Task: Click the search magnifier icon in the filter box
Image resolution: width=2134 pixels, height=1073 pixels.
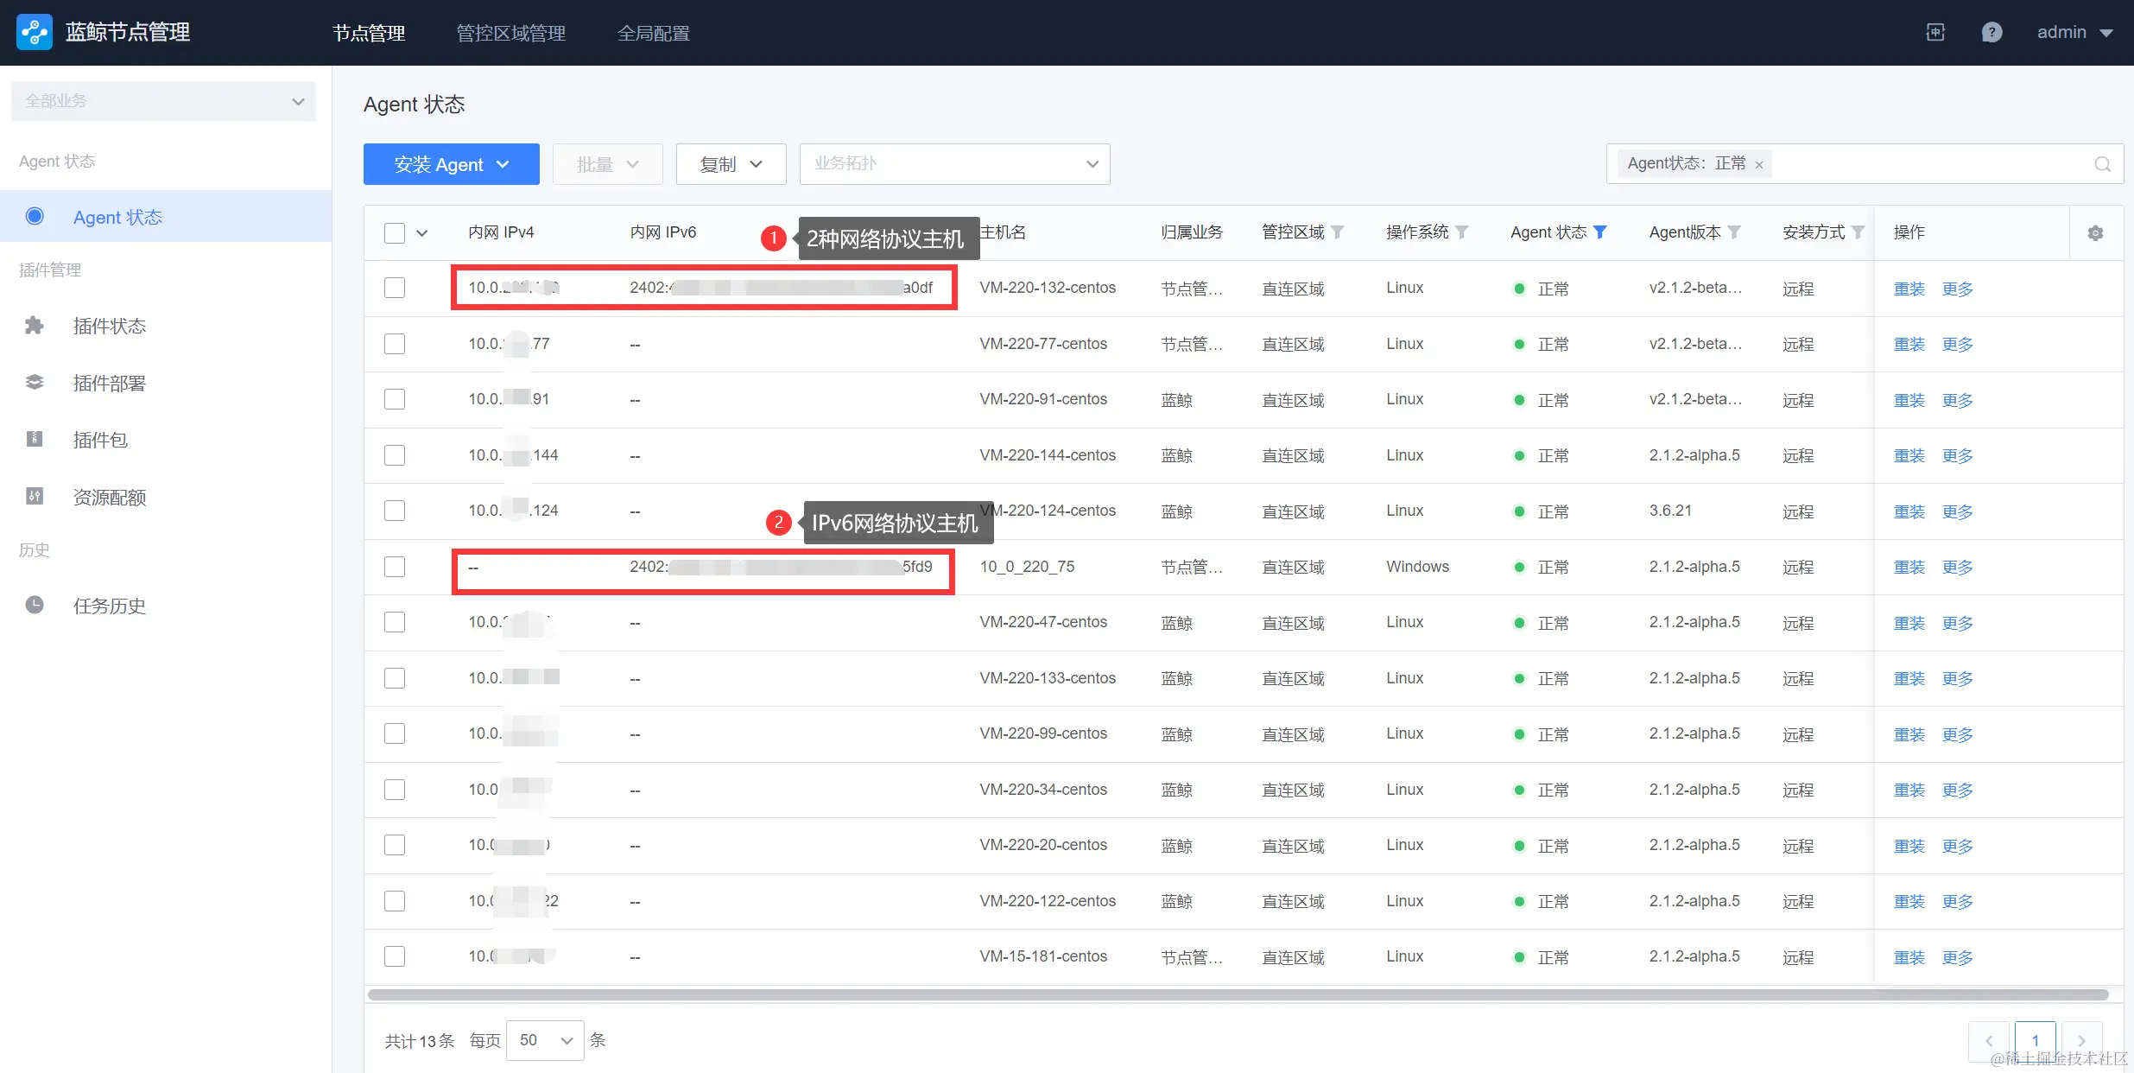Action: pos(2102,164)
